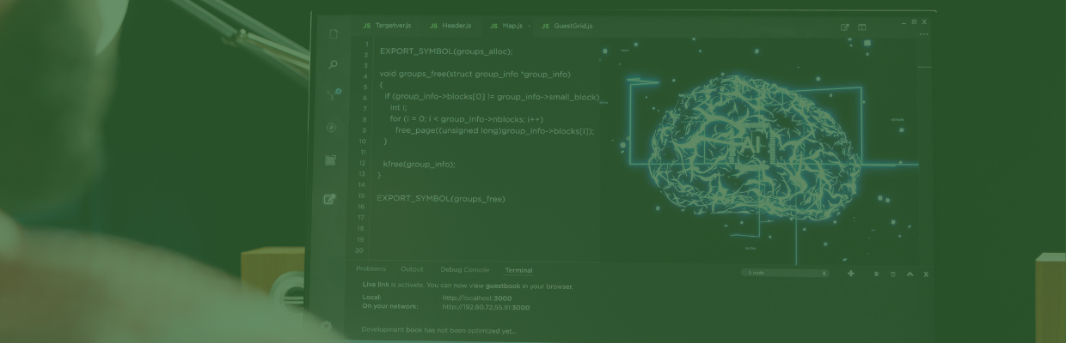Click the 'Local:' label in terminal
Screen dimensions: 1066x343
[371, 298]
